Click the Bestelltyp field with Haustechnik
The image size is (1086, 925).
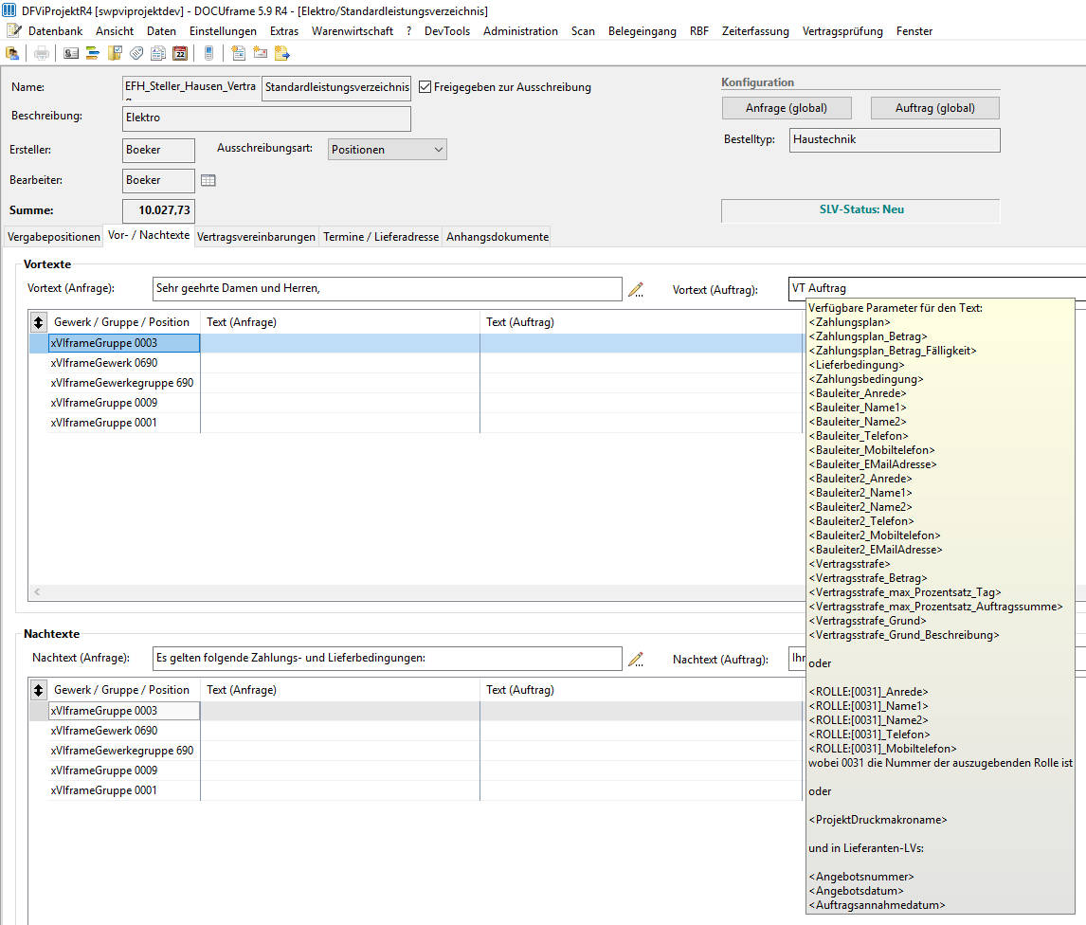click(895, 140)
